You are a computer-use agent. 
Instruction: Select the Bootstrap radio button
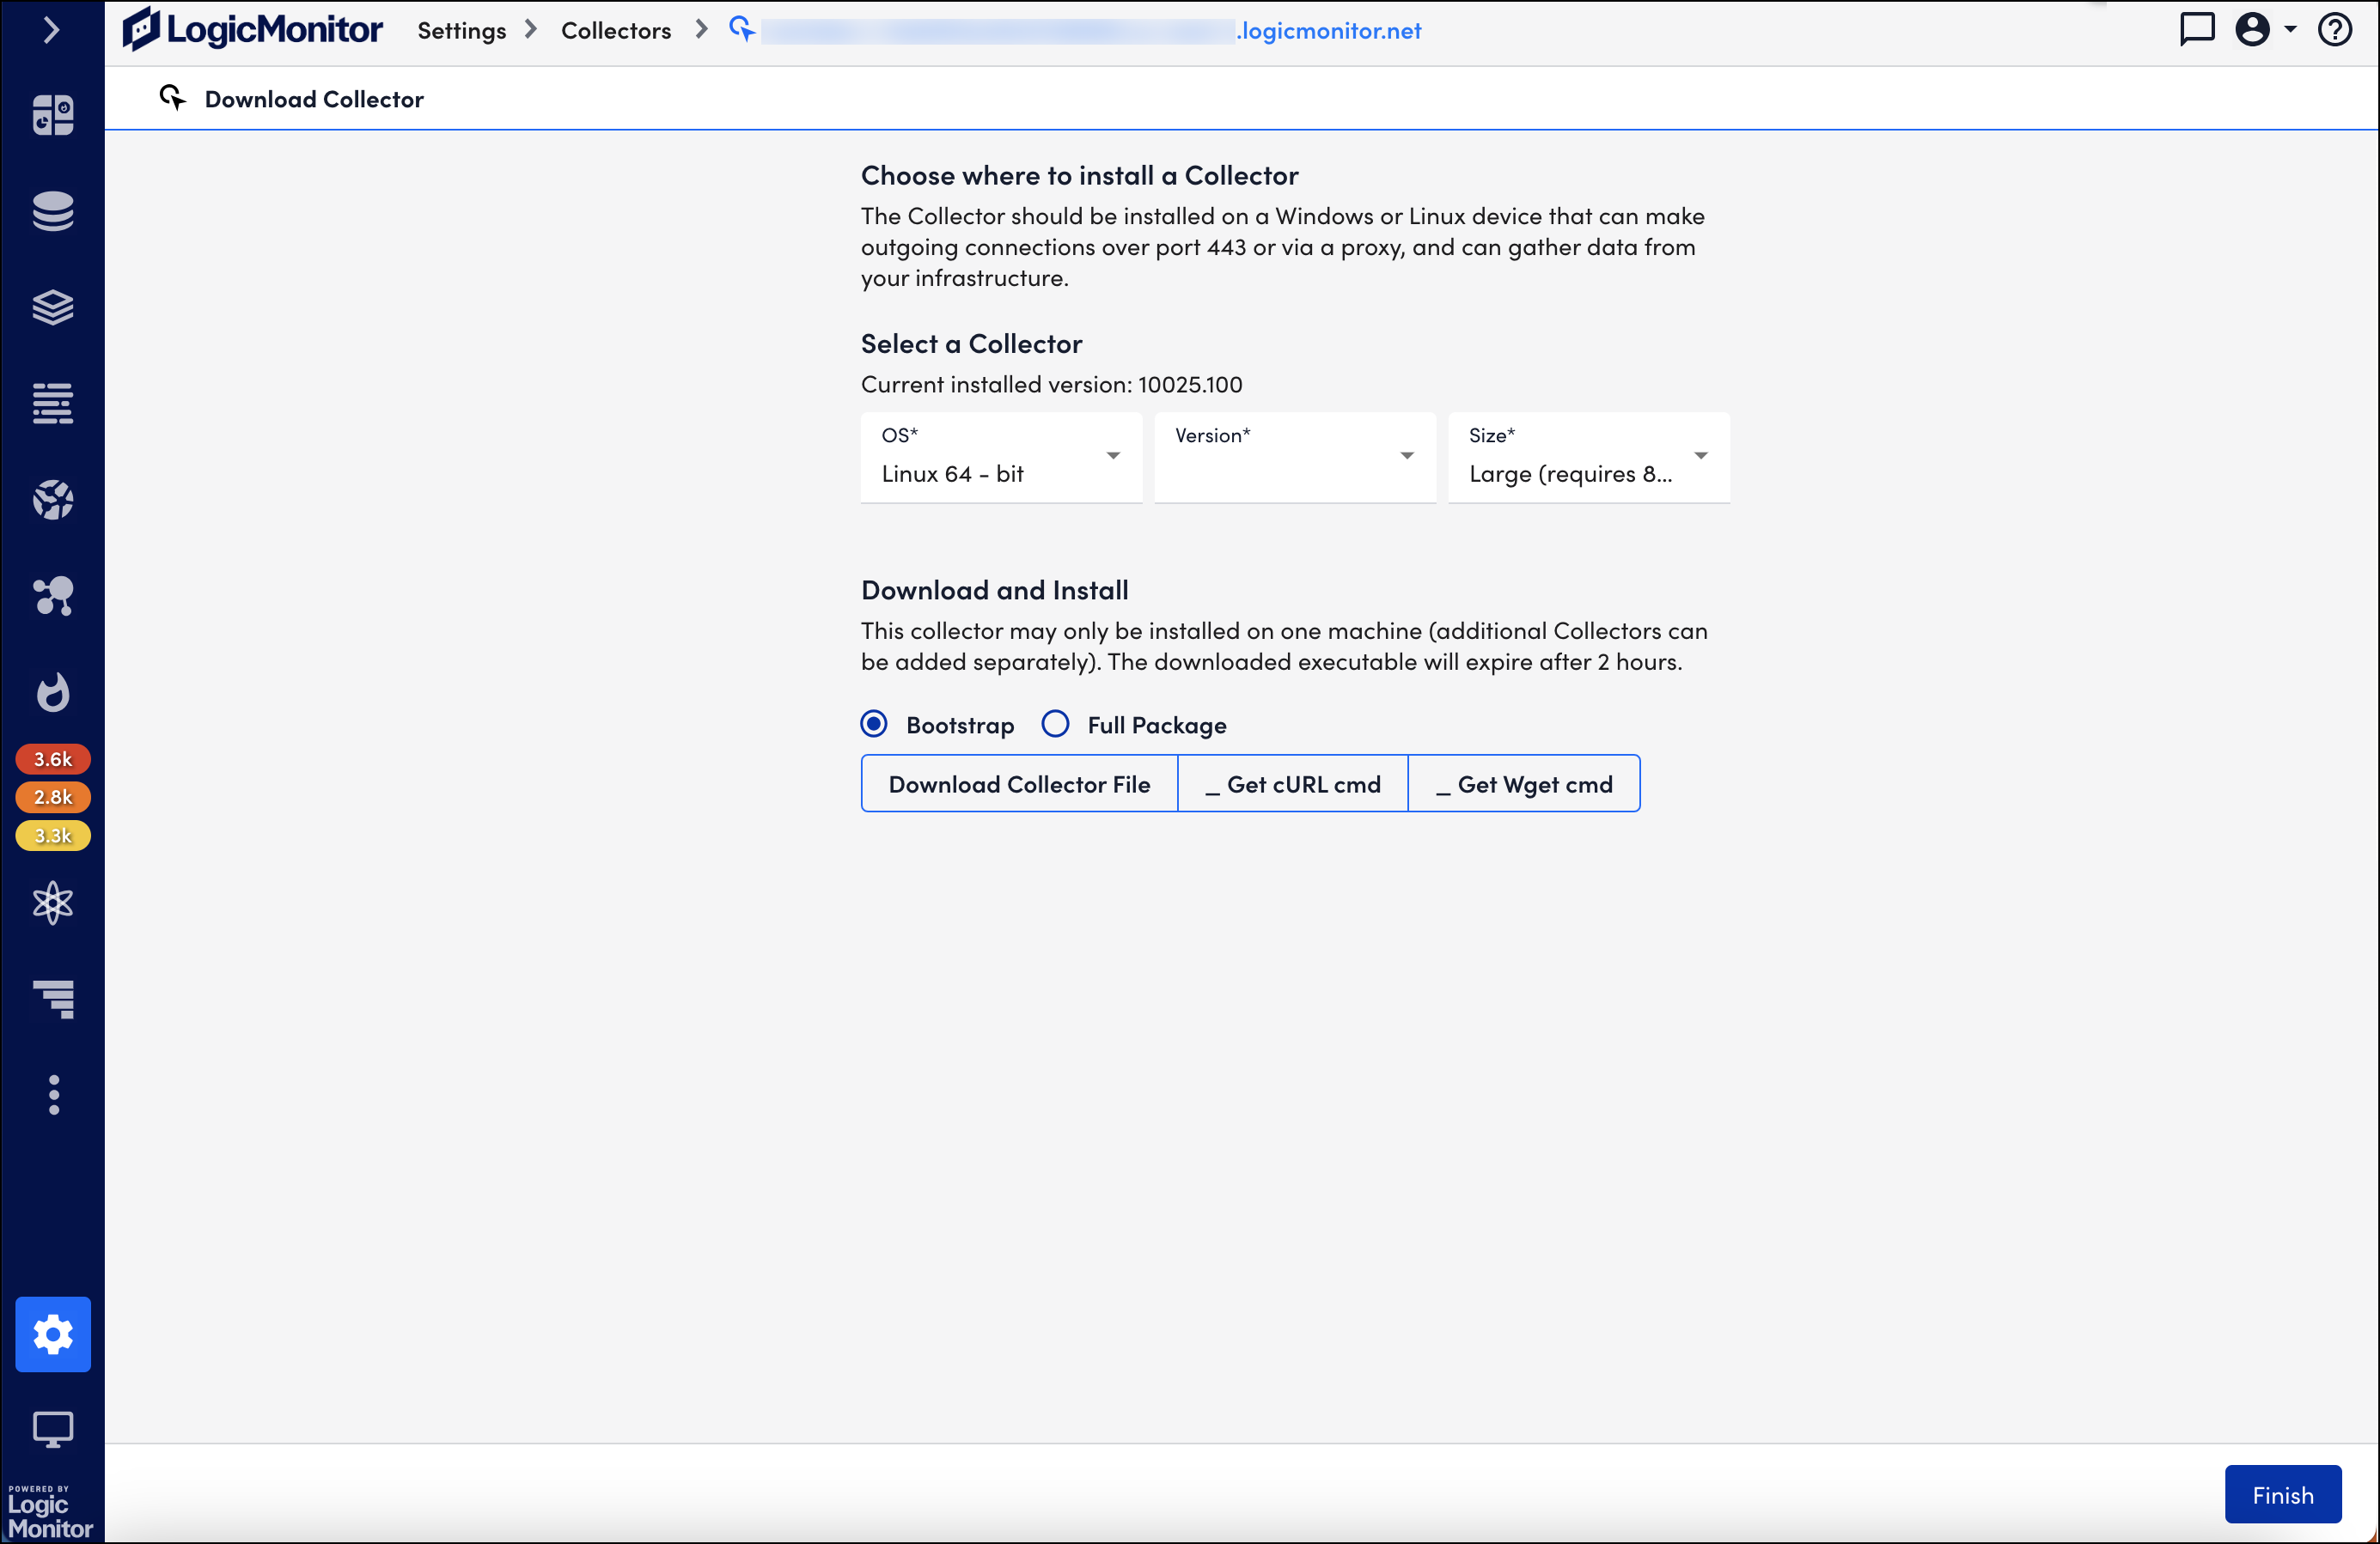tap(874, 724)
